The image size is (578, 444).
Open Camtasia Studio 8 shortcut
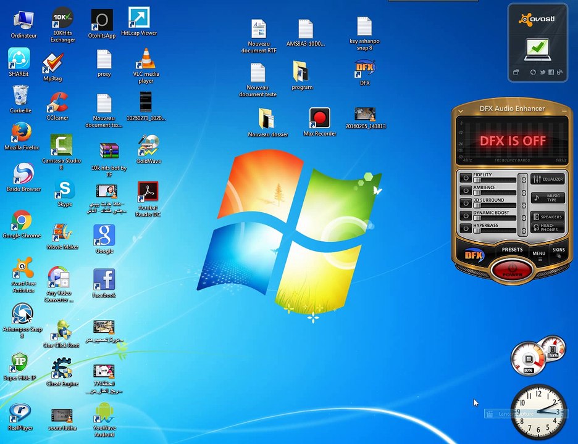[61, 152]
